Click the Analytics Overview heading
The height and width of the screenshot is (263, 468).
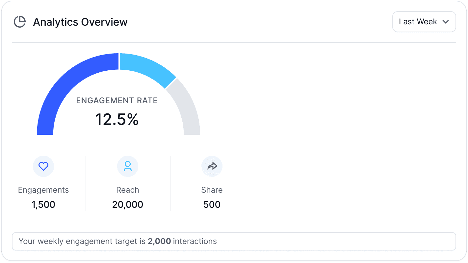80,22
